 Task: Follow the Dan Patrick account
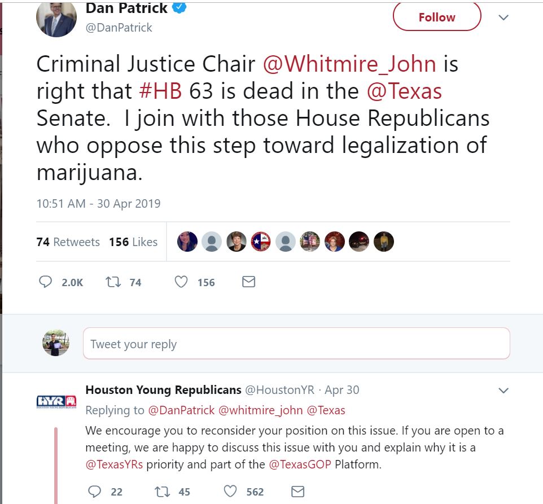pyautogui.click(x=437, y=16)
